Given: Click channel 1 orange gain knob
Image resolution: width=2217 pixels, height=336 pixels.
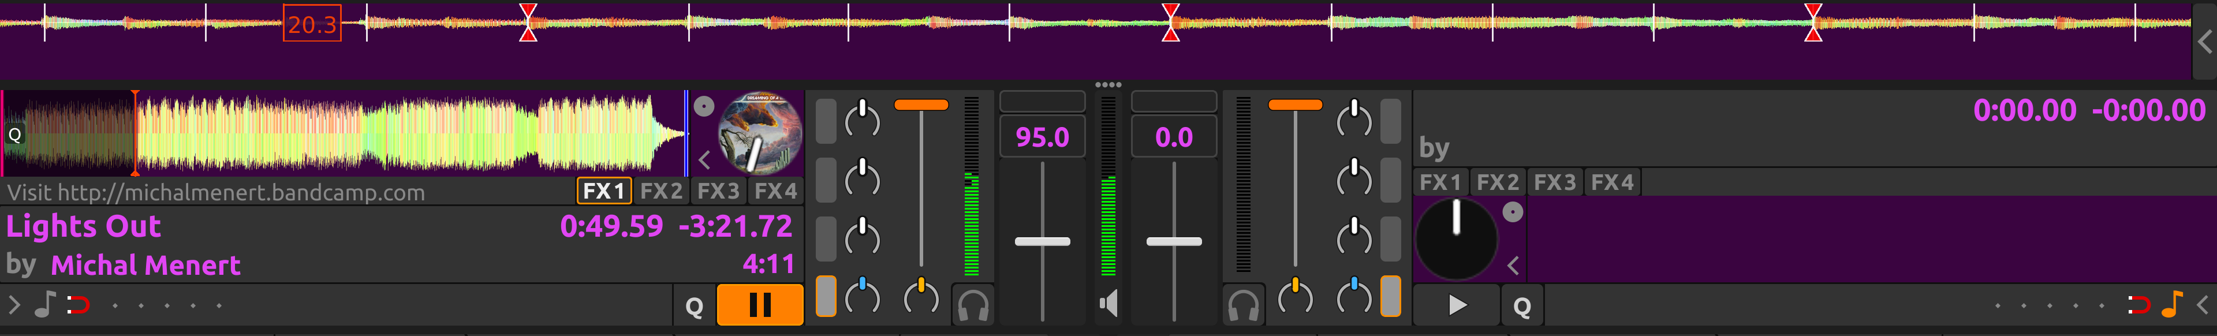Looking at the screenshot, I should [x=921, y=296].
